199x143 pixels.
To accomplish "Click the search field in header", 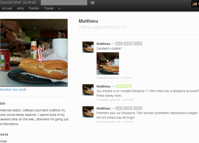I will pos(64,3).
